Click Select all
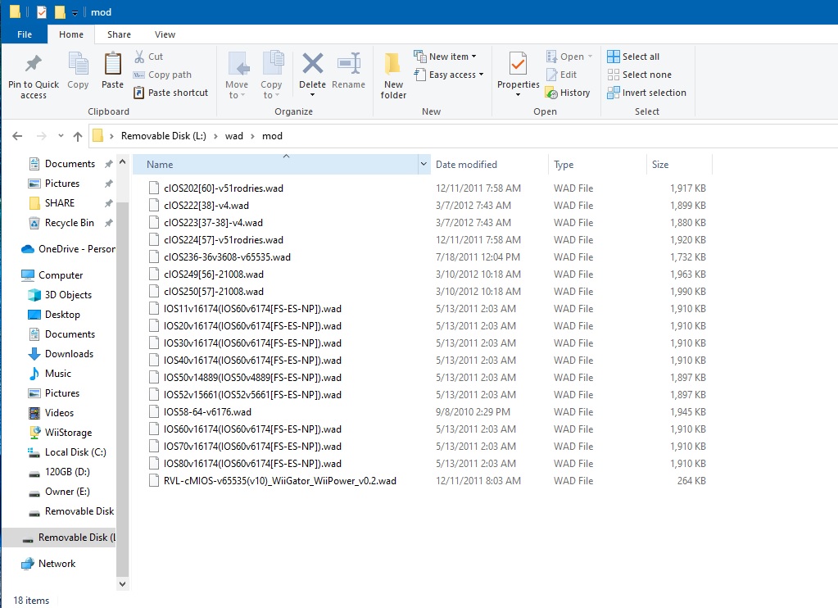The width and height of the screenshot is (838, 608). tap(633, 57)
